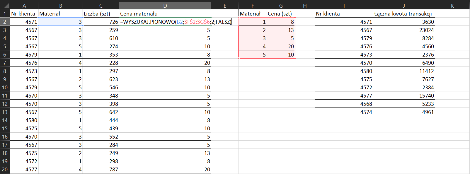The width and height of the screenshot is (470, 174).
Task: Click 'Cena materiału' header cell
Action: point(165,13)
